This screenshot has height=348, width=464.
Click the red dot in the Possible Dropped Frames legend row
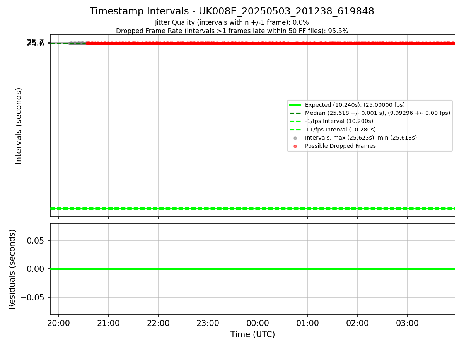295,146
